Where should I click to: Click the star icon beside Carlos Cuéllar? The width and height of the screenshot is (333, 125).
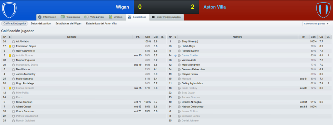click(x=175, y=56)
